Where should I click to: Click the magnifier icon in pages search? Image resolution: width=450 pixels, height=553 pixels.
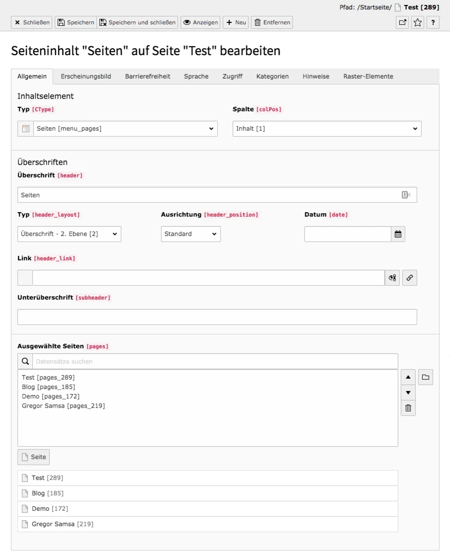coord(25,361)
